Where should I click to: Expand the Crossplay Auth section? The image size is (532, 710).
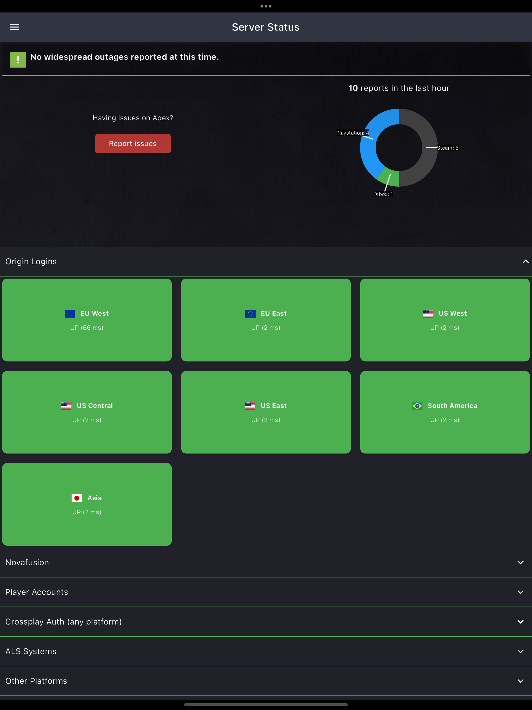[521, 621]
